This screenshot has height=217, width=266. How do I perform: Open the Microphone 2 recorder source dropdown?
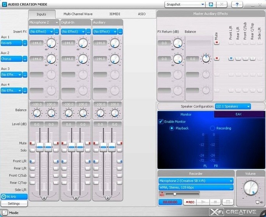click(x=196, y=181)
